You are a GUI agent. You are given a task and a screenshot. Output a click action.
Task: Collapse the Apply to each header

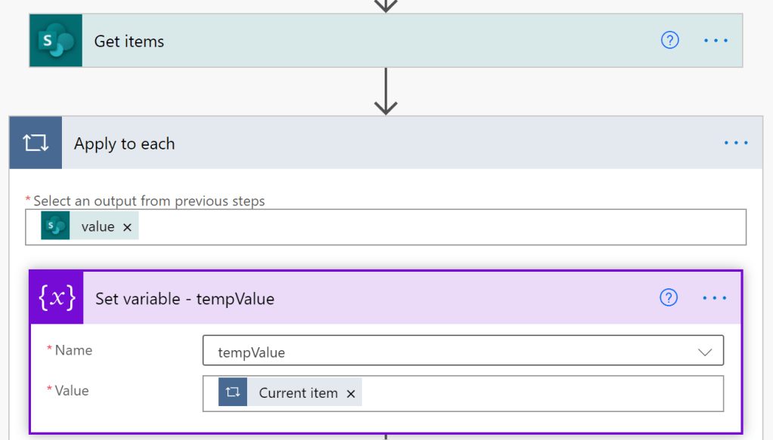[378, 143]
